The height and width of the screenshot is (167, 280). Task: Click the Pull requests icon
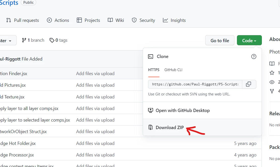coord(8,20)
